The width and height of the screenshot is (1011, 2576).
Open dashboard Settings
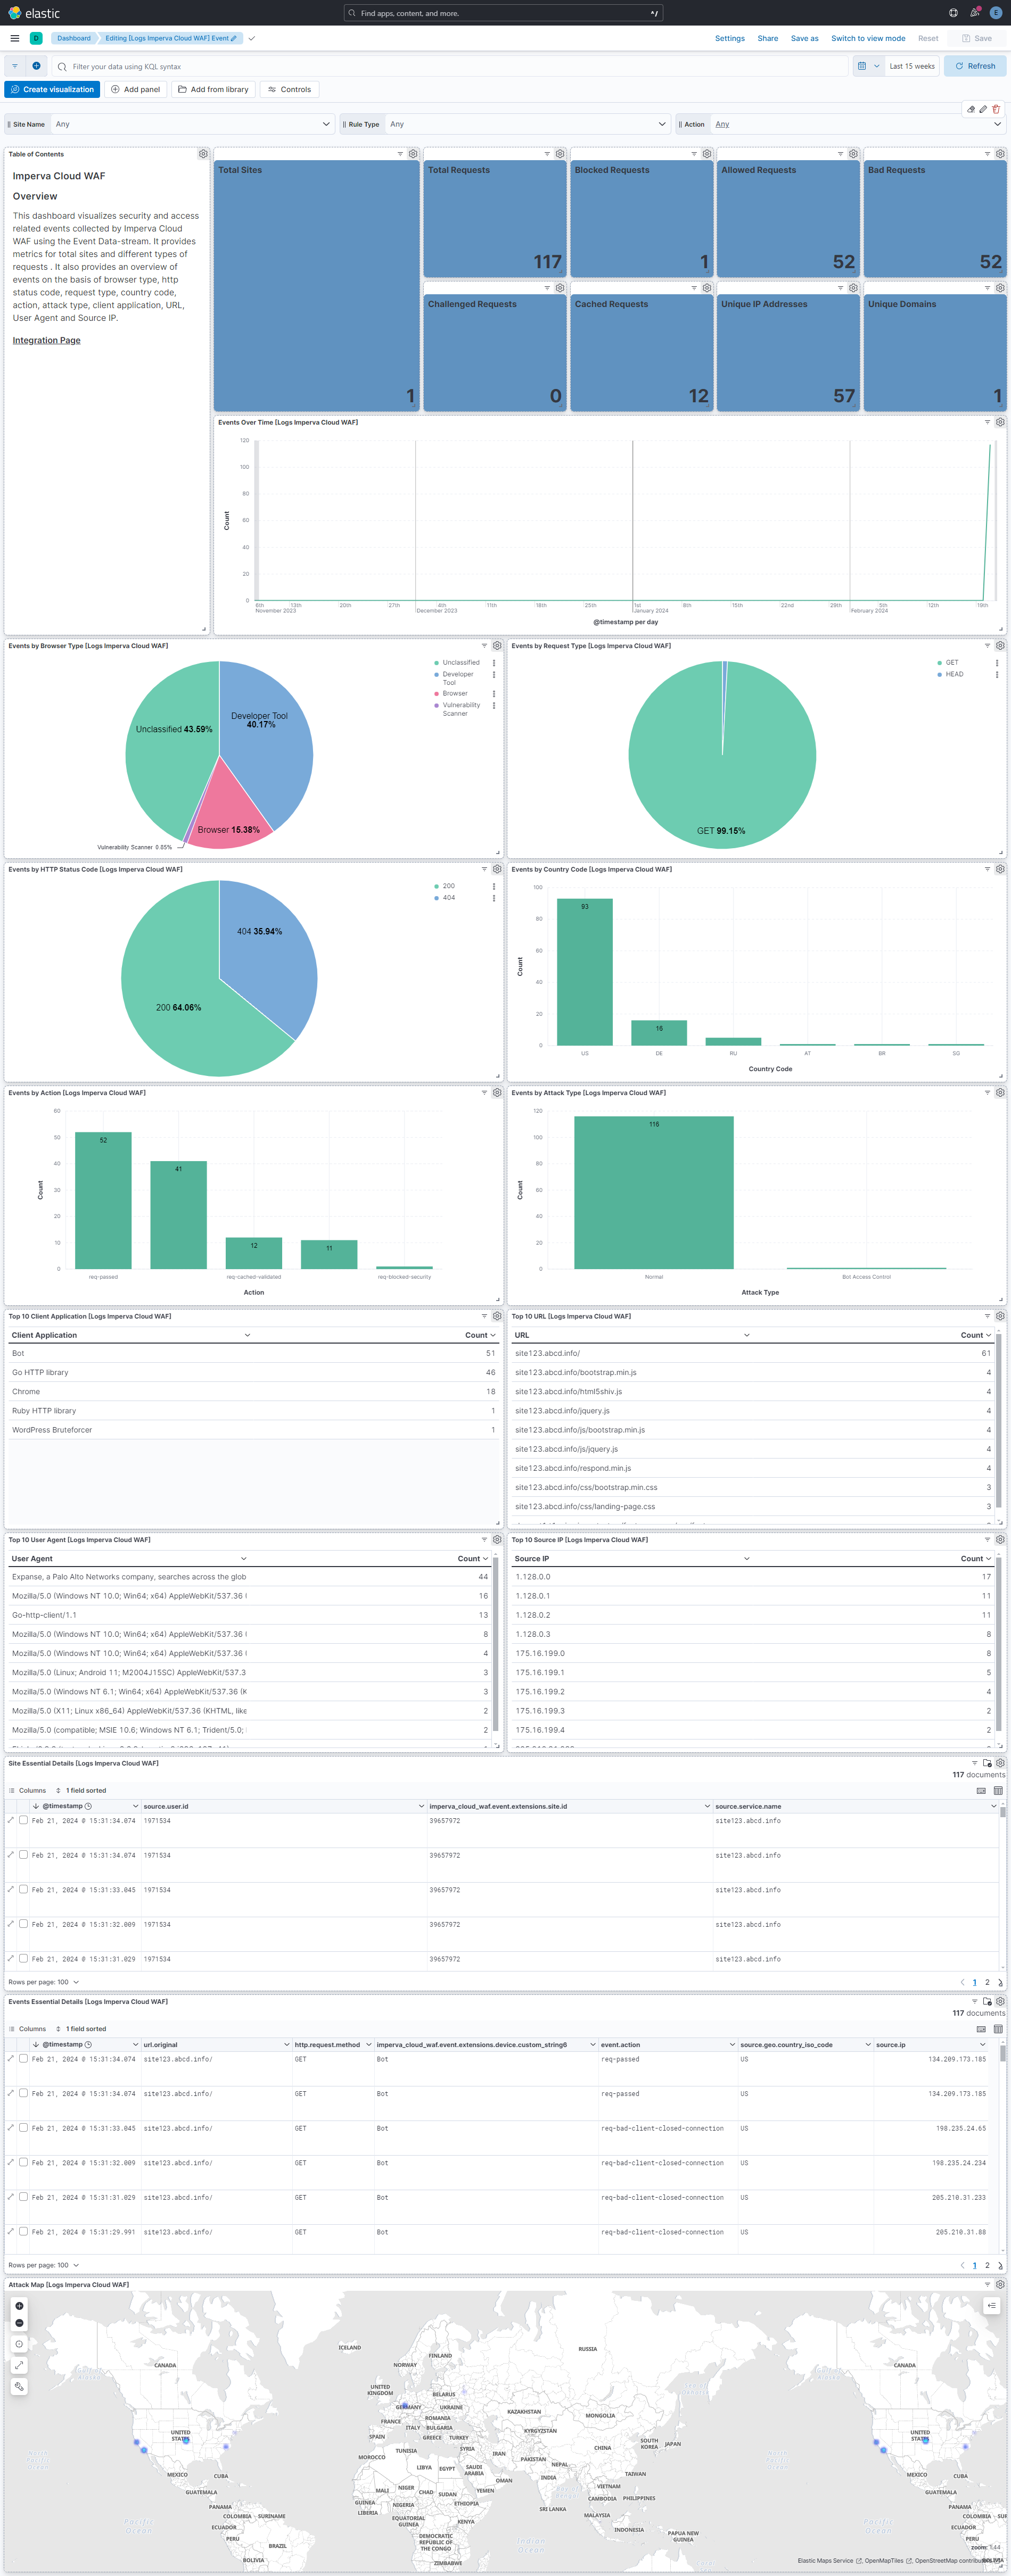click(x=729, y=38)
